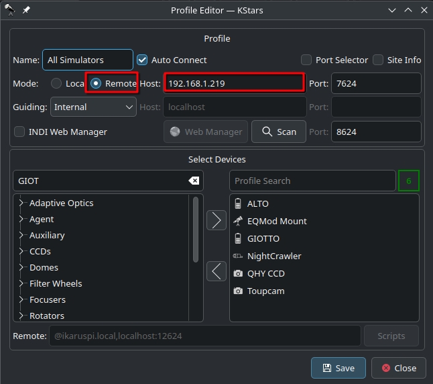Click the Port 7624 field
433x384 pixels.
click(x=376, y=83)
